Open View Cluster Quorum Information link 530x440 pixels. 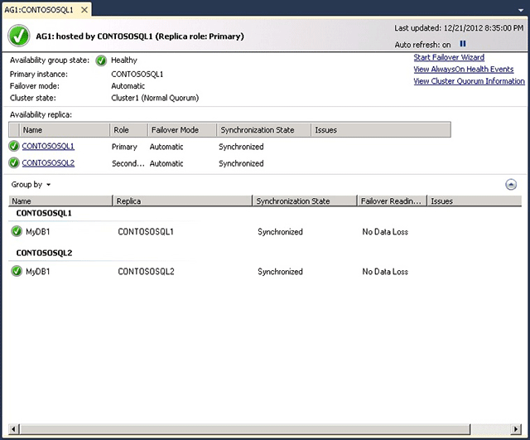click(470, 81)
